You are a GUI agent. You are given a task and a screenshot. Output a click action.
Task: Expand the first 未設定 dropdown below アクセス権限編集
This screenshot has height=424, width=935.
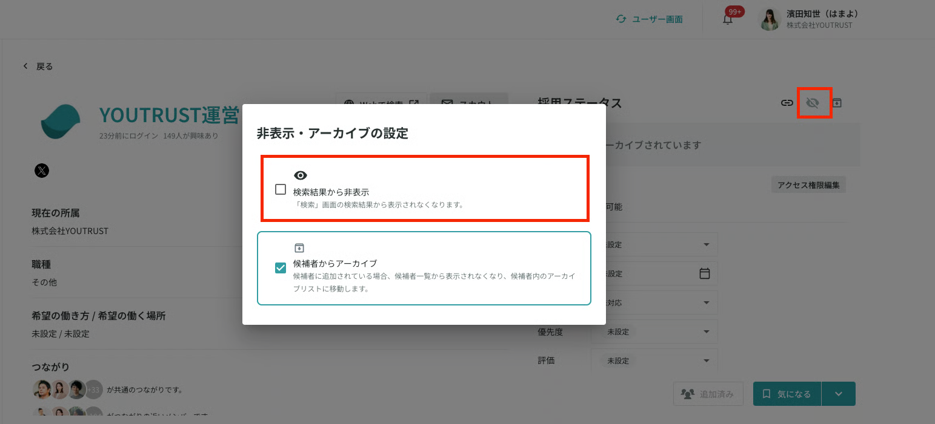click(x=662, y=244)
